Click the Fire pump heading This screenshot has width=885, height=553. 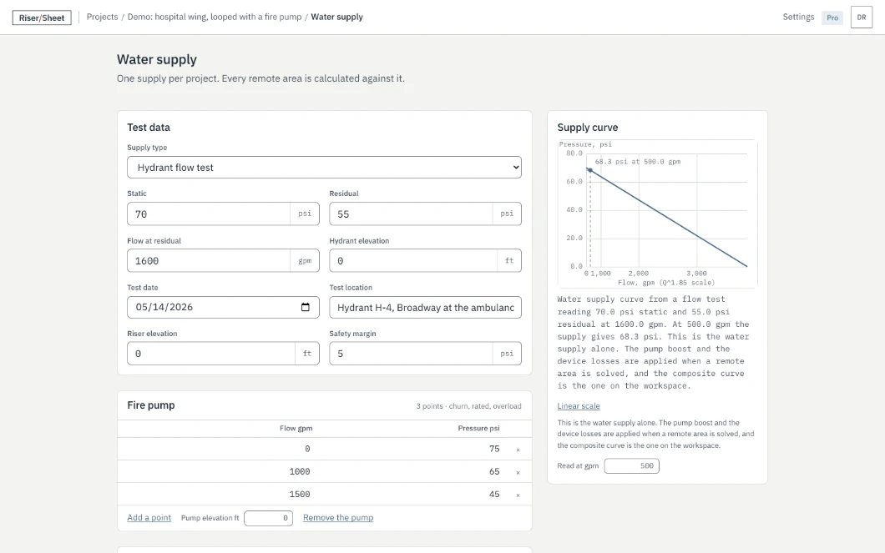150,405
